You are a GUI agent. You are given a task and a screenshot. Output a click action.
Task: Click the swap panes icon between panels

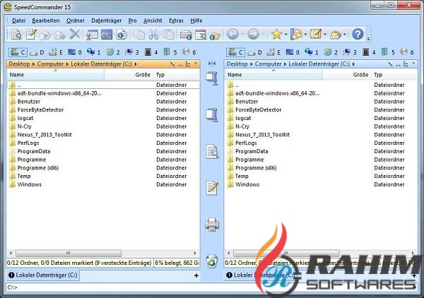pos(212,64)
